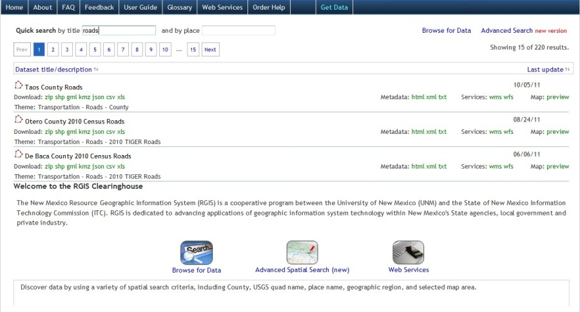The width and height of the screenshot is (580, 312).
Task: Click Web Services link under laptop icon
Action: pos(409,270)
